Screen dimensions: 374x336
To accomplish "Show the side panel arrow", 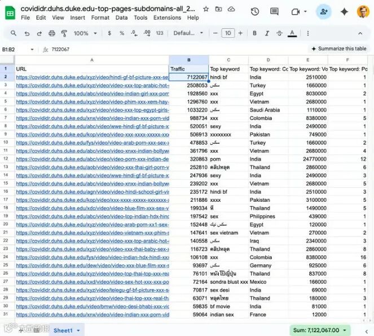I will [x=366, y=331].
